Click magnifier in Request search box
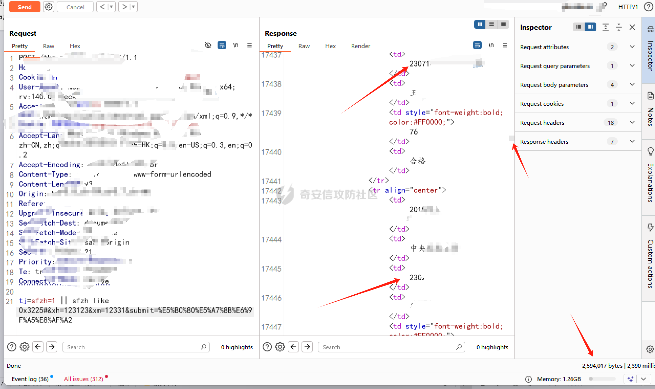655x389 pixels. [x=203, y=347]
